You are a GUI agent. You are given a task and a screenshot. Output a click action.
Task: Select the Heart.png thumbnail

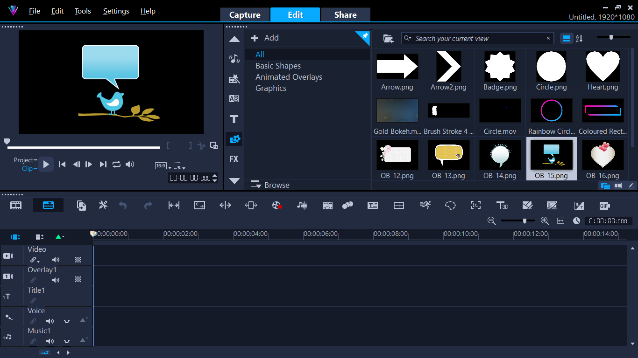pyautogui.click(x=603, y=71)
